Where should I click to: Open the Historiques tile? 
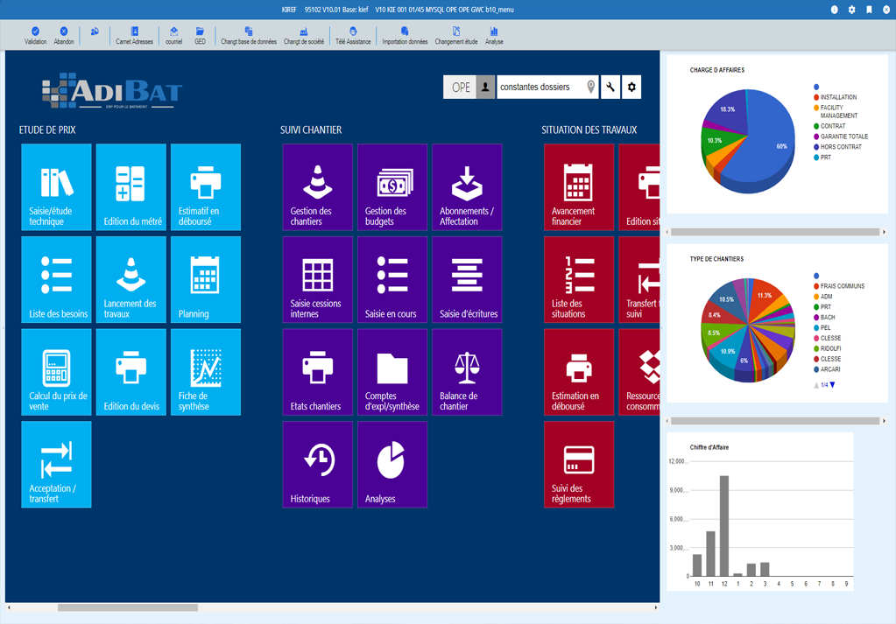(317, 464)
